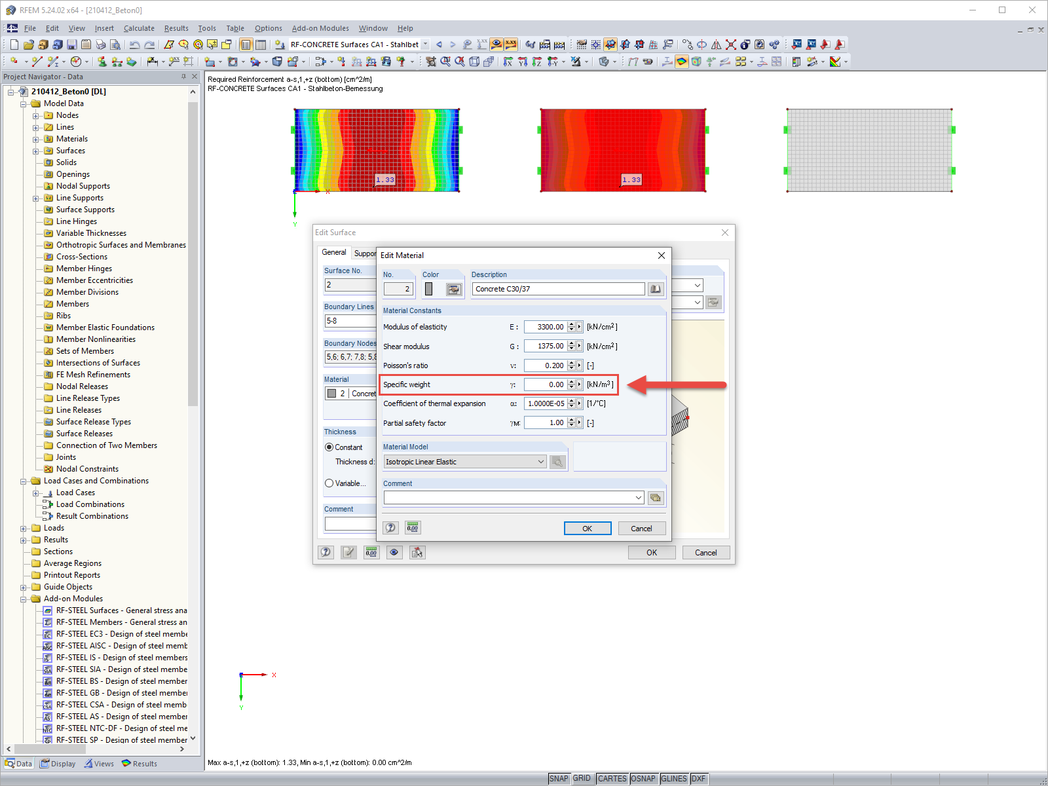Viewport: 1048px width, 786px height.
Task: Open the Add-on Modules menu
Action: pos(320,28)
